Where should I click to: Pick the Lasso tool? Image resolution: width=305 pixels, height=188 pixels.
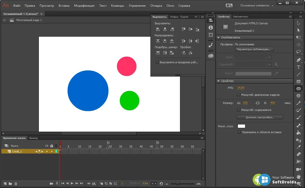pyautogui.click(x=298, y=51)
